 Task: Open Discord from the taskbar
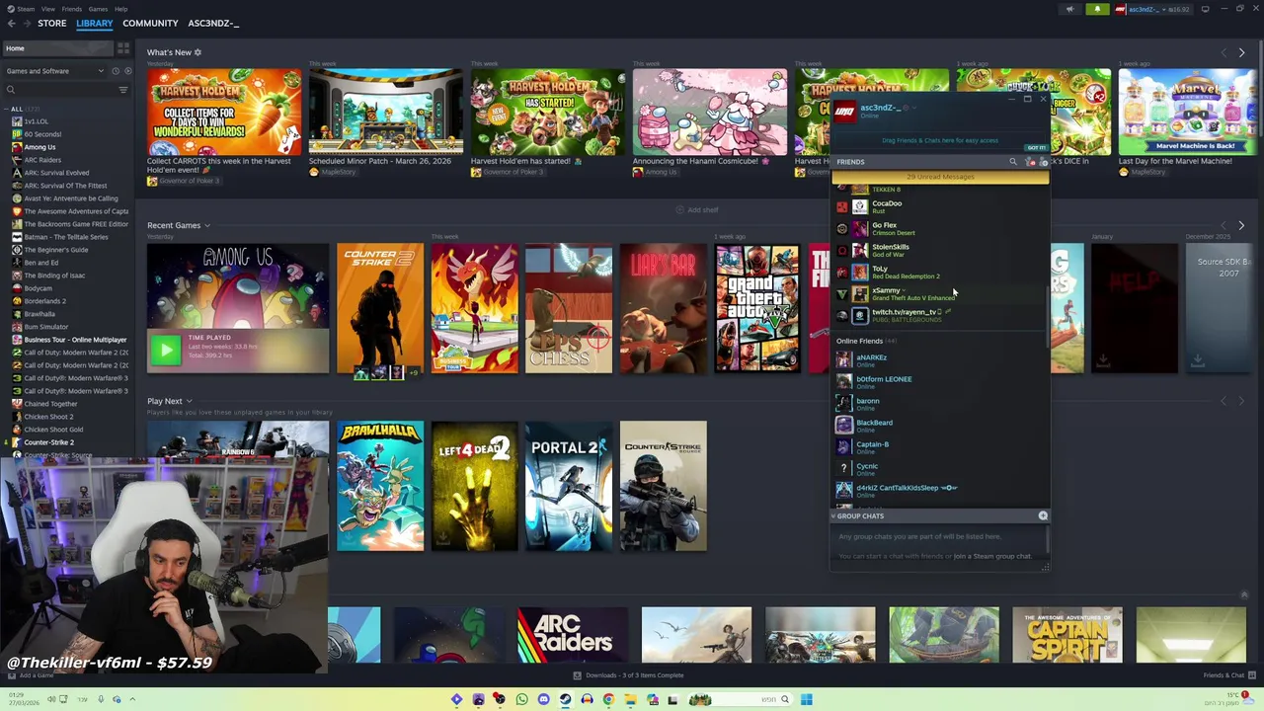click(543, 699)
